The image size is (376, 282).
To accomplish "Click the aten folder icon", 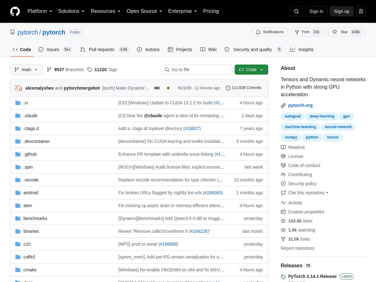I will [x=18, y=206].
